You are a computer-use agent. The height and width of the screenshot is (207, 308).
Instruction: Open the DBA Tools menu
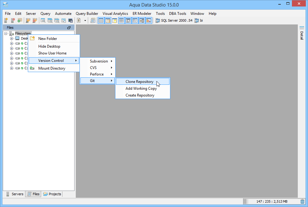click(178, 14)
